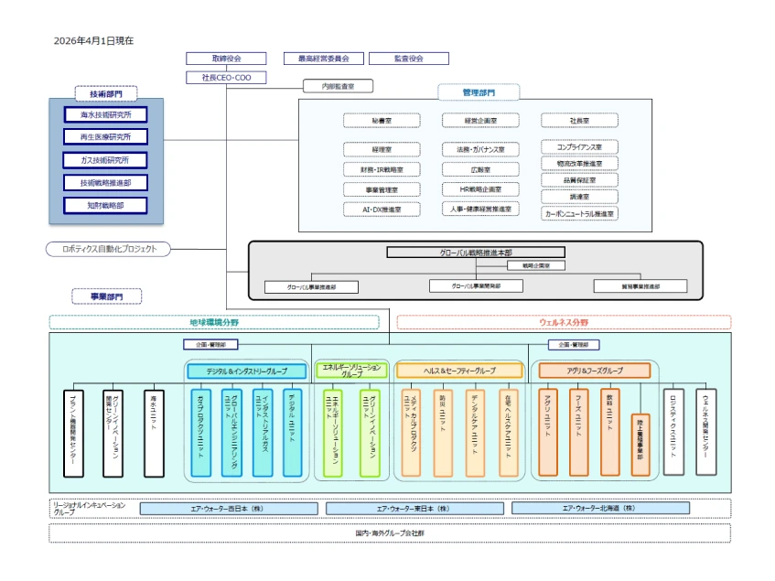
Task: Select the 知財戦略部 box
Action: click(x=105, y=205)
